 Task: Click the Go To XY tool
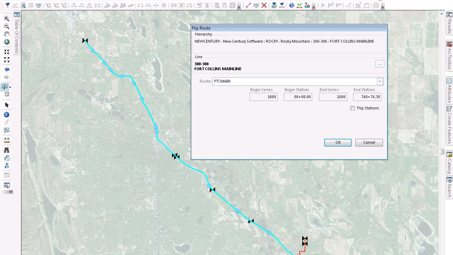tap(7, 166)
